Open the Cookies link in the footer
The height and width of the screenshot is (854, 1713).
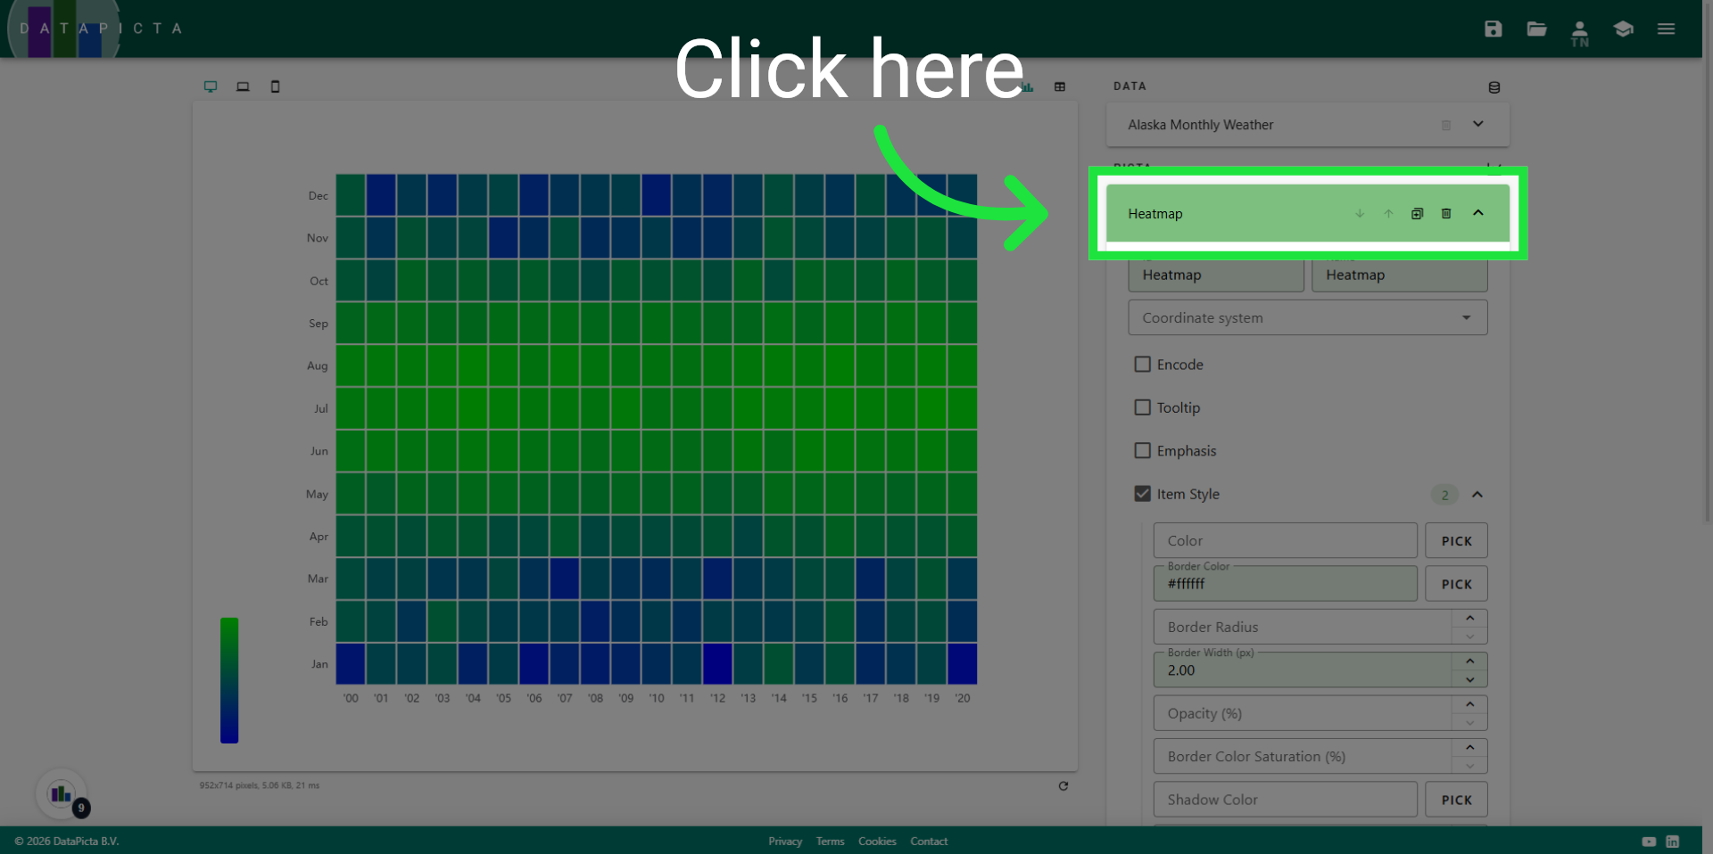click(x=877, y=841)
